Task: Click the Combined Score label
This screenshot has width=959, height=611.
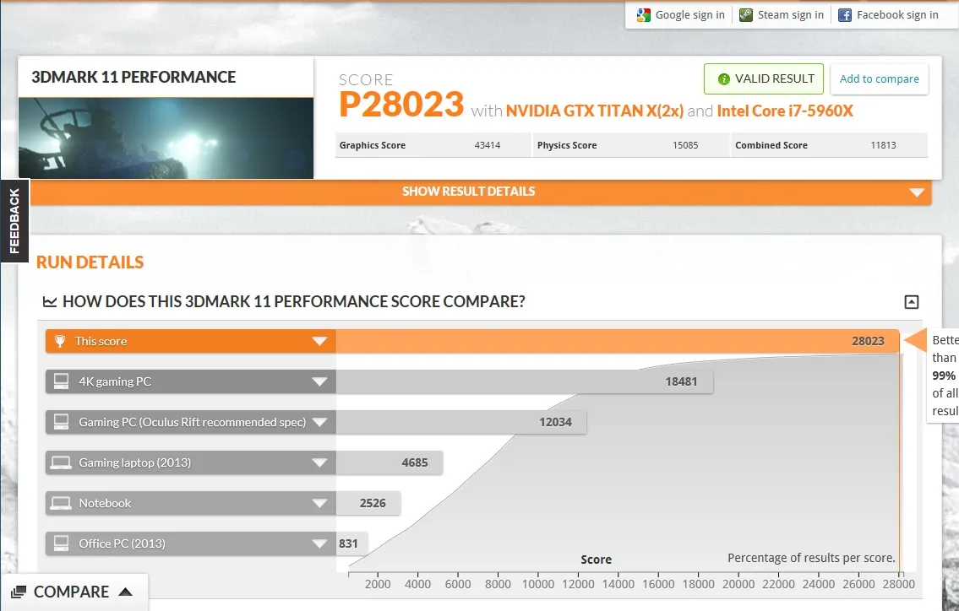Action: point(771,145)
